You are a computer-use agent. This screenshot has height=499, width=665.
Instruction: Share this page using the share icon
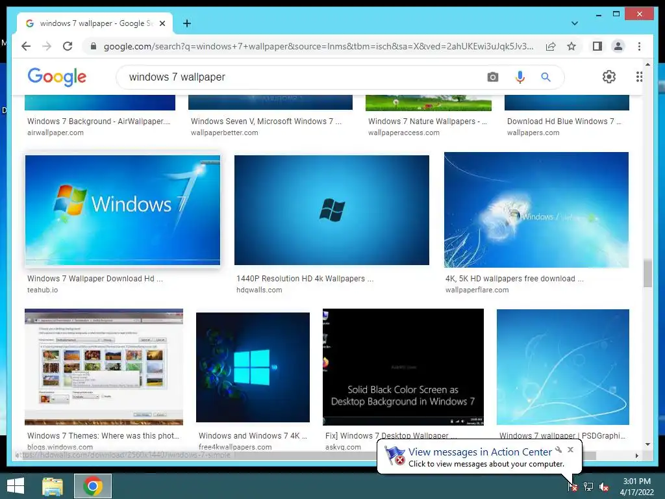coord(551,46)
